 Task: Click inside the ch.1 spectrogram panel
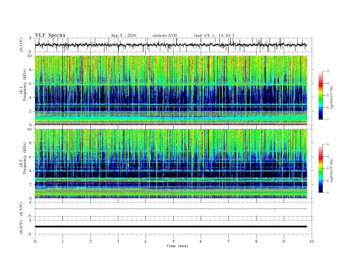[171, 90]
